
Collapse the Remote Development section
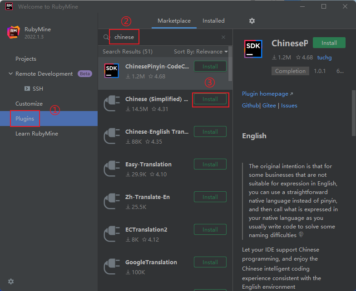tap(10, 73)
